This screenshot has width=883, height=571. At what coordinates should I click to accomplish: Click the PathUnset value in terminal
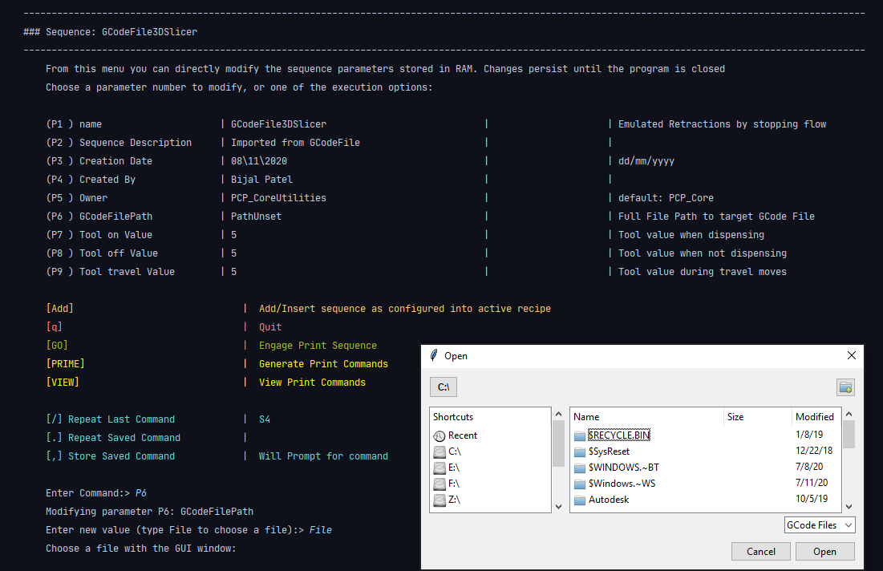(256, 217)
